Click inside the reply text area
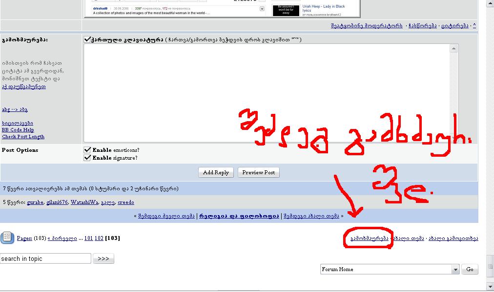 click(267, 93)
